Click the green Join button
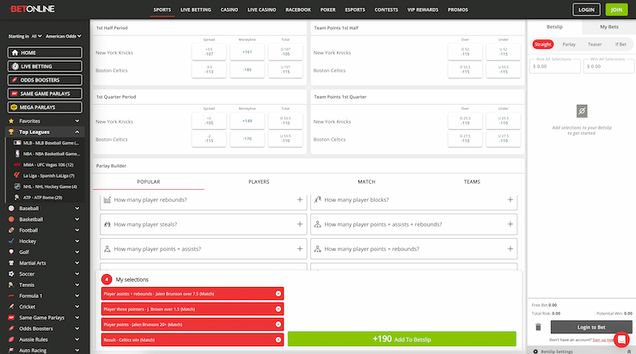 616,9
